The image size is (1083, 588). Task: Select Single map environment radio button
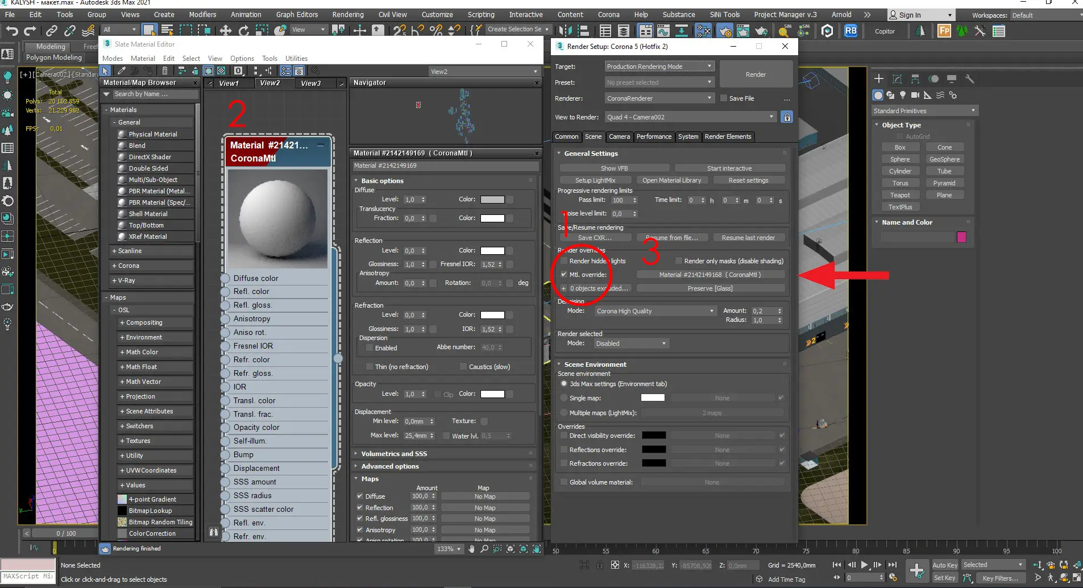pyautogui.click(x=564, y=398)
